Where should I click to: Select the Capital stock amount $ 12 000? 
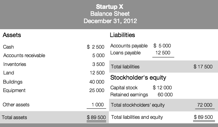pyautogui.click(x=162, y=88)
